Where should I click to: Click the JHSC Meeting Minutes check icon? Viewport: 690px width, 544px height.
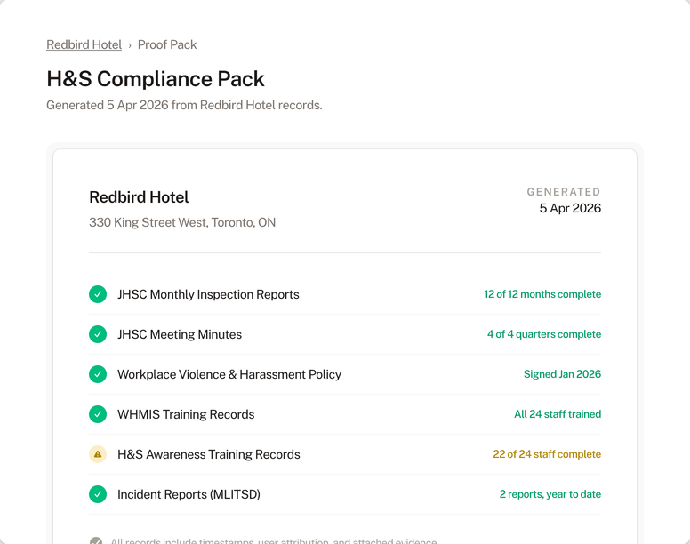pyautogui.click(x=98, y=334)
